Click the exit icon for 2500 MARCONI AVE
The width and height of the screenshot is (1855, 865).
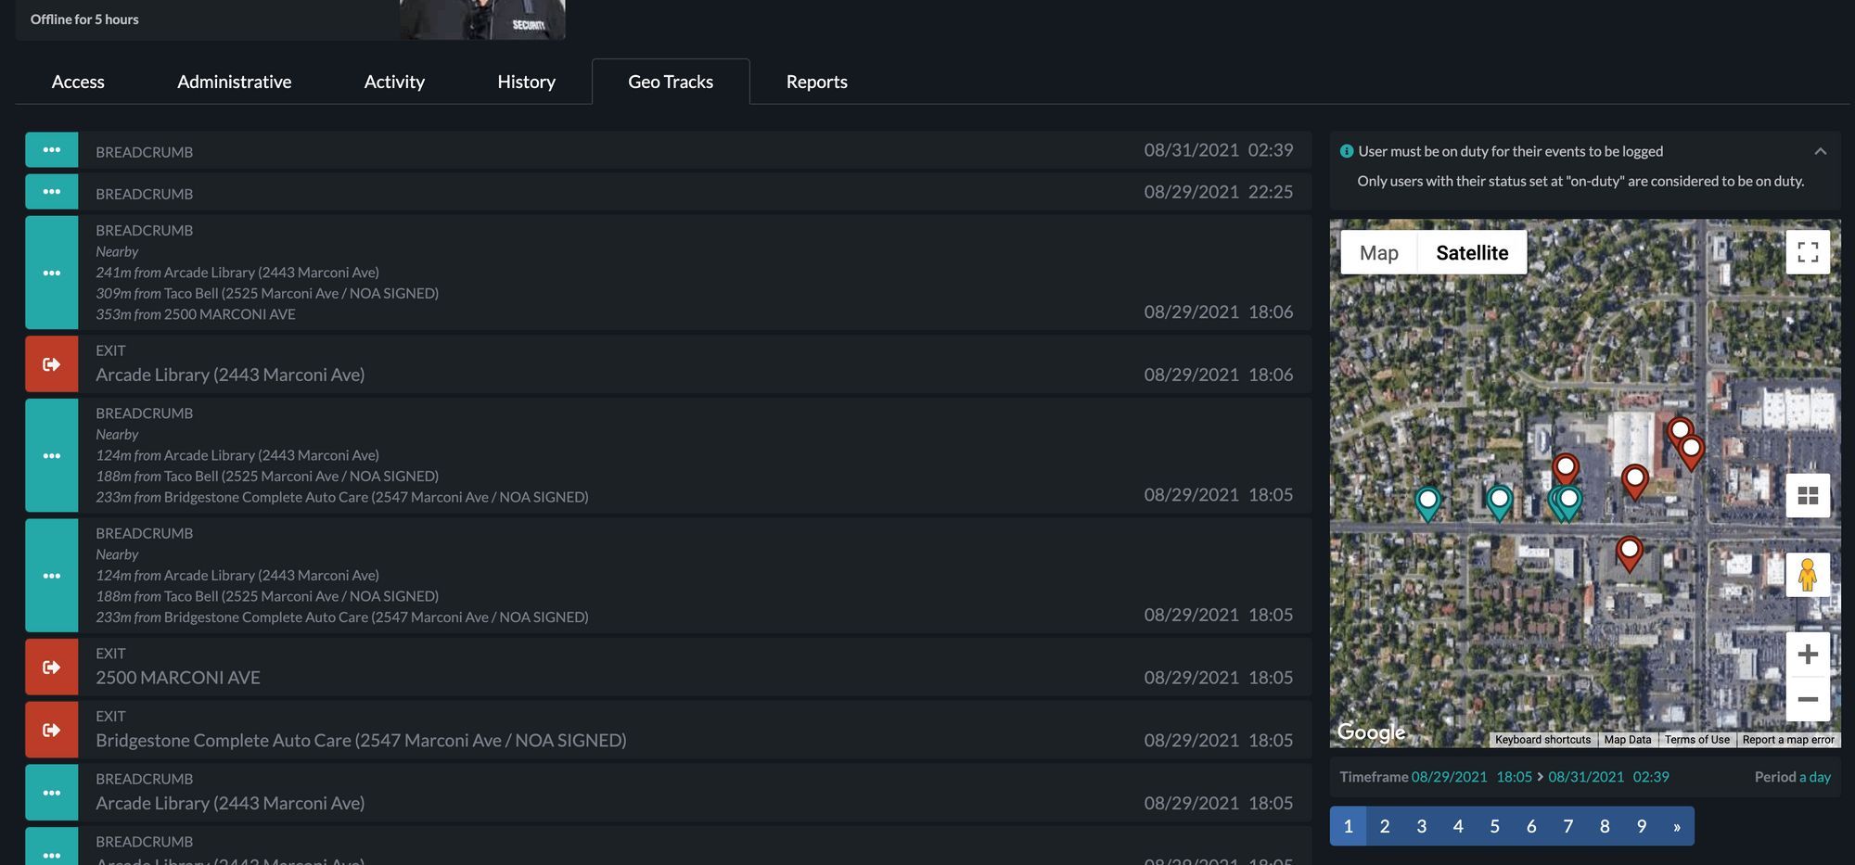pos(51,666)
